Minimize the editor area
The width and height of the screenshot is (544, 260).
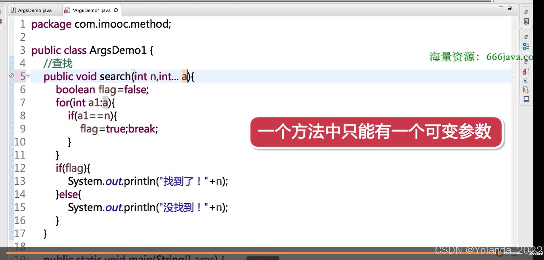coord(501,8)
